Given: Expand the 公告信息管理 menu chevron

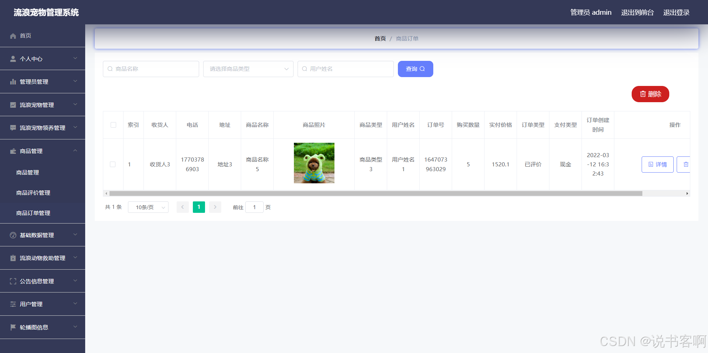Looking at the screenshot, I should [x=75, y=281].
